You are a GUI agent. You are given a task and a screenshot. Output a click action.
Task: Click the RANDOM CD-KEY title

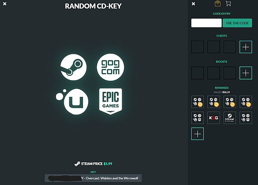pyautogui.click(x=93, y=6)
